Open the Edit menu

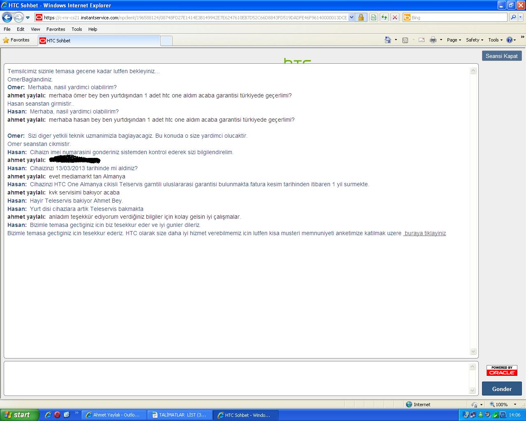click(x=21, y=29)
